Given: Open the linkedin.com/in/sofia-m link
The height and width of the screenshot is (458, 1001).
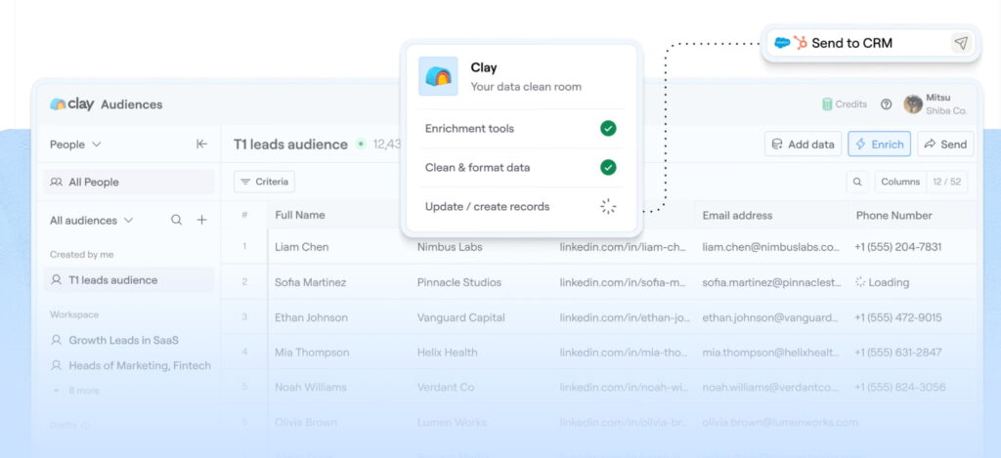Looking at the screenshot, I should 623,282.
